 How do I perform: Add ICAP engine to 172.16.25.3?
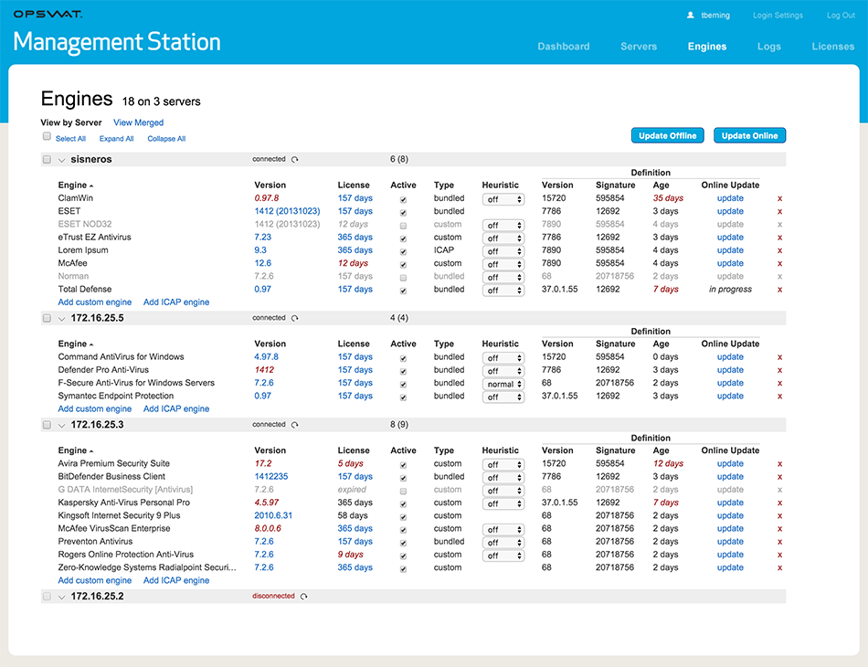click(176, 580)
